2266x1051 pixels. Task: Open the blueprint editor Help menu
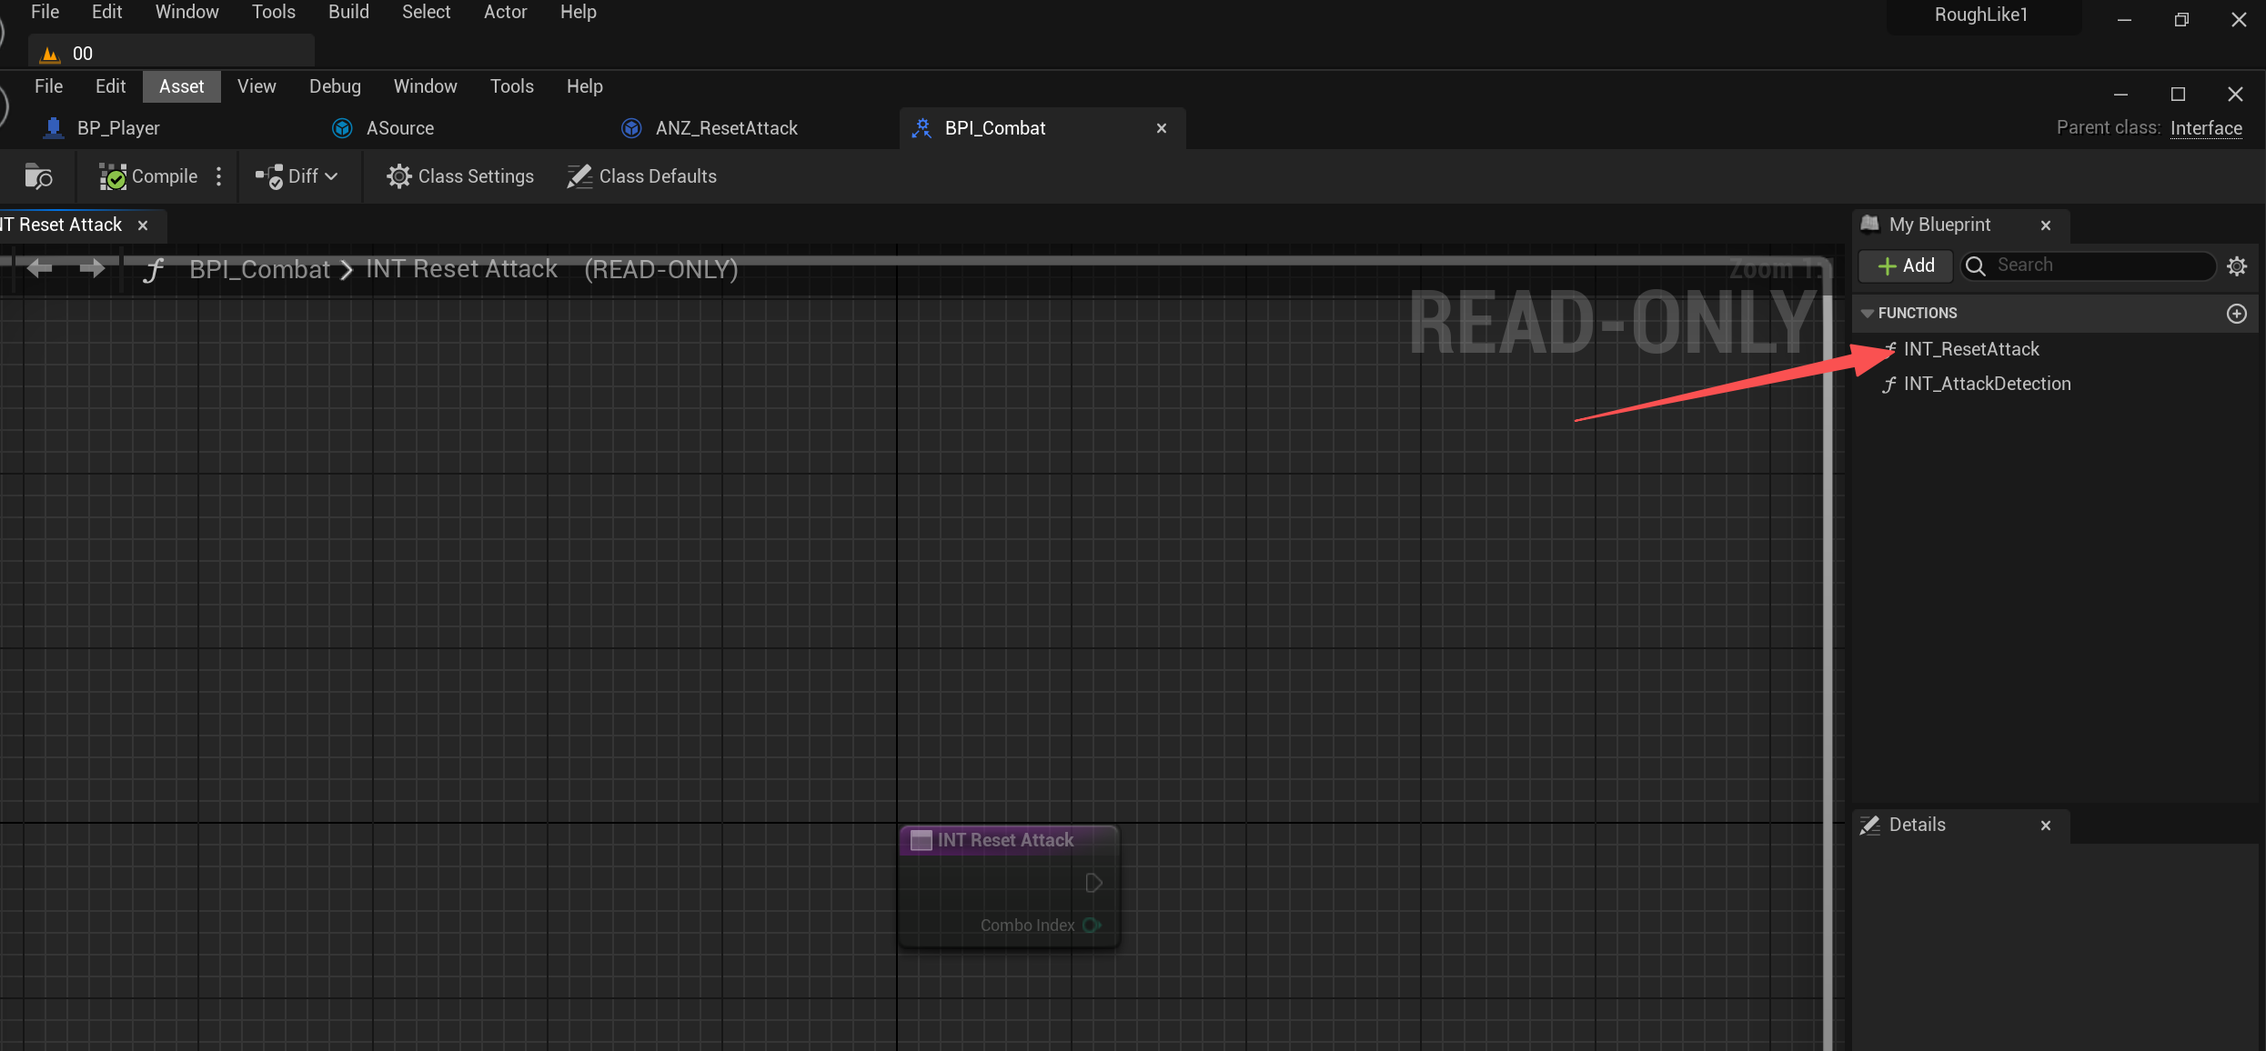pyautogui.click(x=585, y=86)
